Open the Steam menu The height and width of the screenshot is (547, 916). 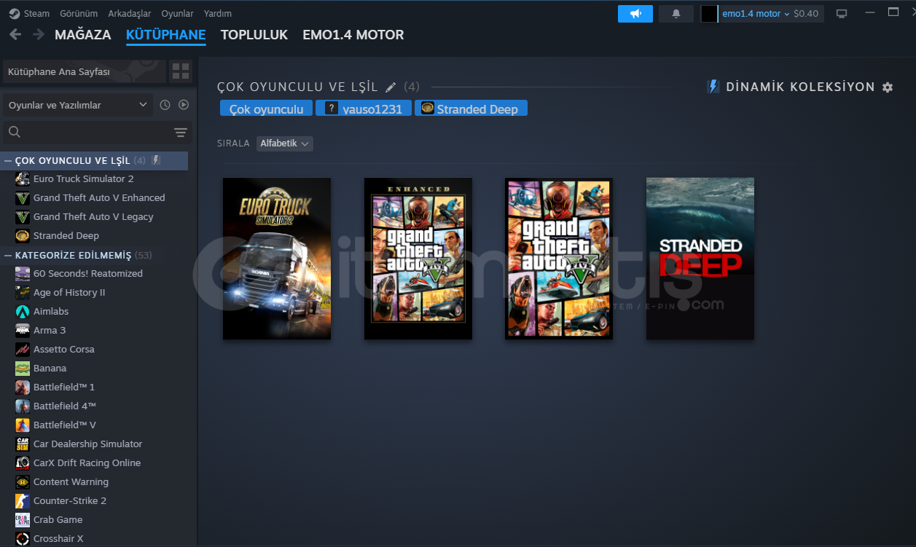(x=37, y=13)
